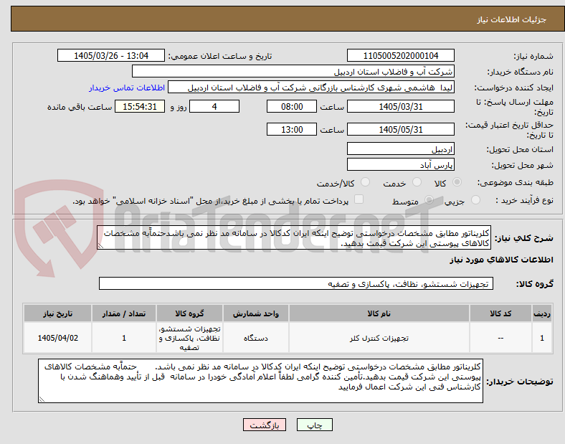Click the ایجاد کننده درخواست field
This screenshot has height=444, width=565.
tap(311, 88)
